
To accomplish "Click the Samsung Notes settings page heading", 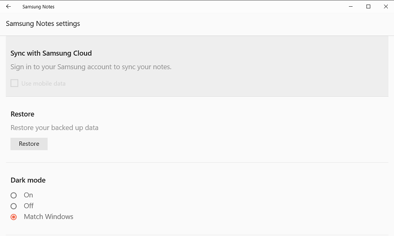I will tap(43, 24).
